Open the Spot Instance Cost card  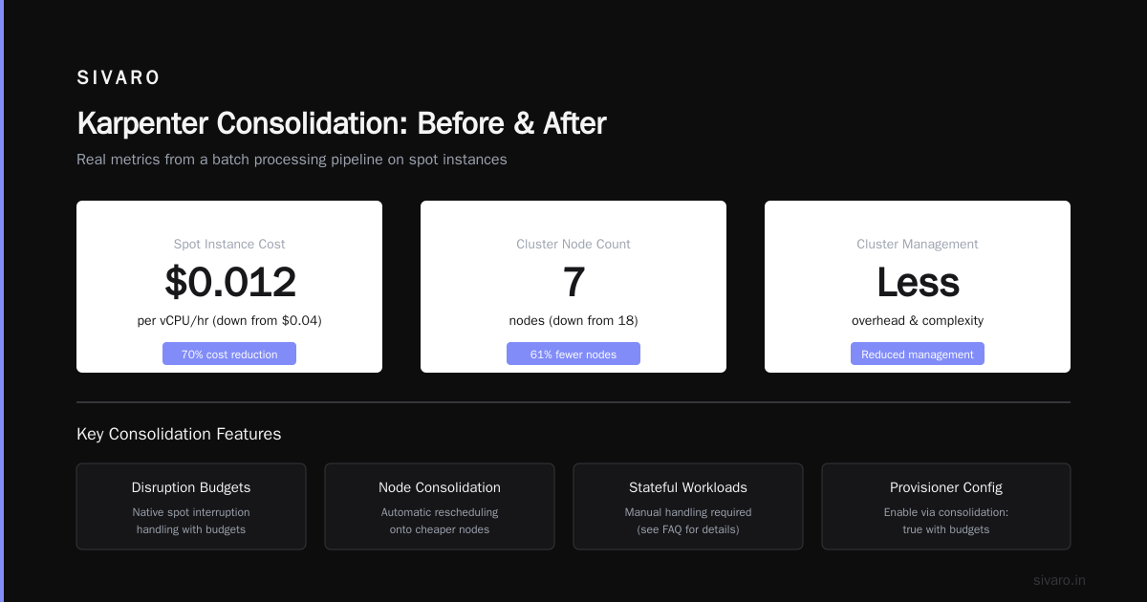pos(229,287)
